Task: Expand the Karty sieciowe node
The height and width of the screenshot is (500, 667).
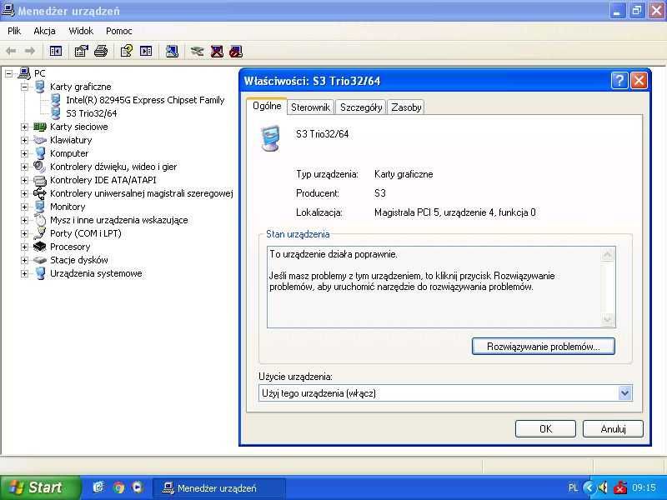Action: click(x=25, y=127)
